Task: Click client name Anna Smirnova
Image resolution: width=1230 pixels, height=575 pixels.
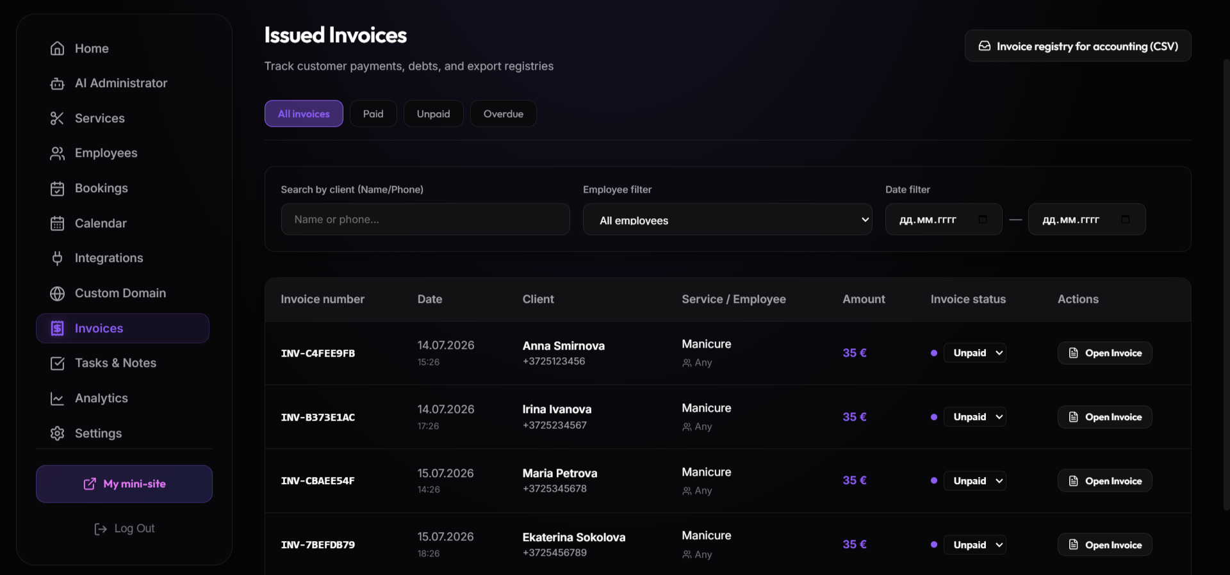Action: pos(564,346)
